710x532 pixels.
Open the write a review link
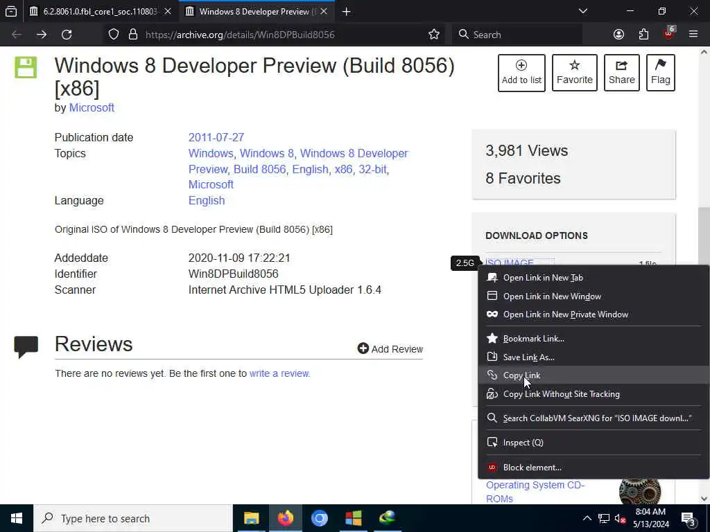pos(279,373)
